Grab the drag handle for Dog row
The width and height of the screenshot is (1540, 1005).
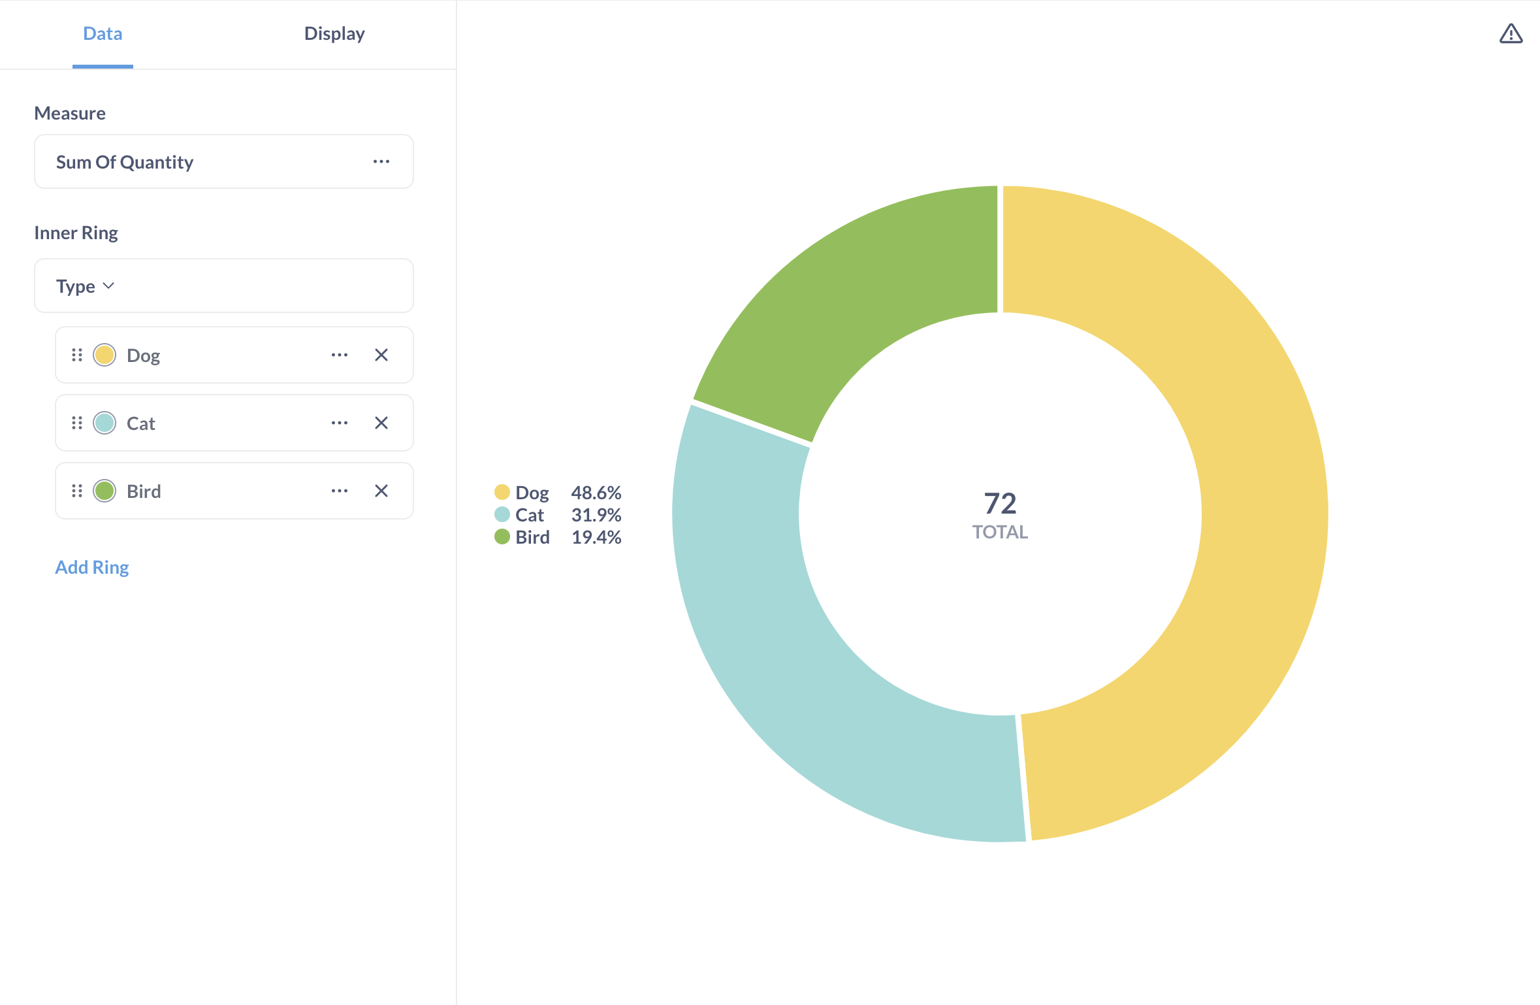[x=77, y=355]
